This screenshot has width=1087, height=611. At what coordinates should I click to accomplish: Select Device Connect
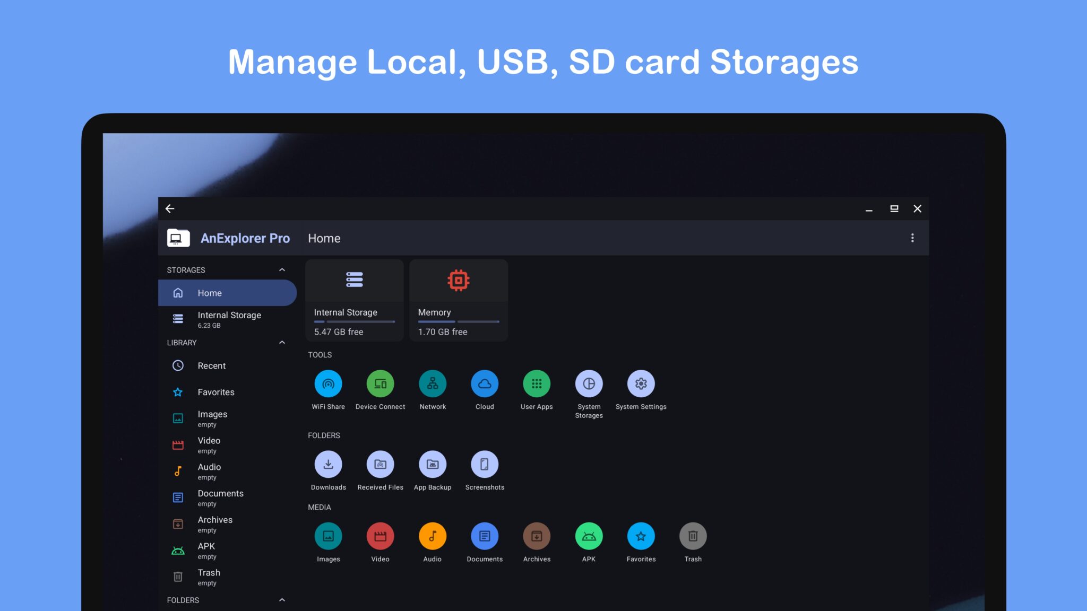(x=380, y=383)
